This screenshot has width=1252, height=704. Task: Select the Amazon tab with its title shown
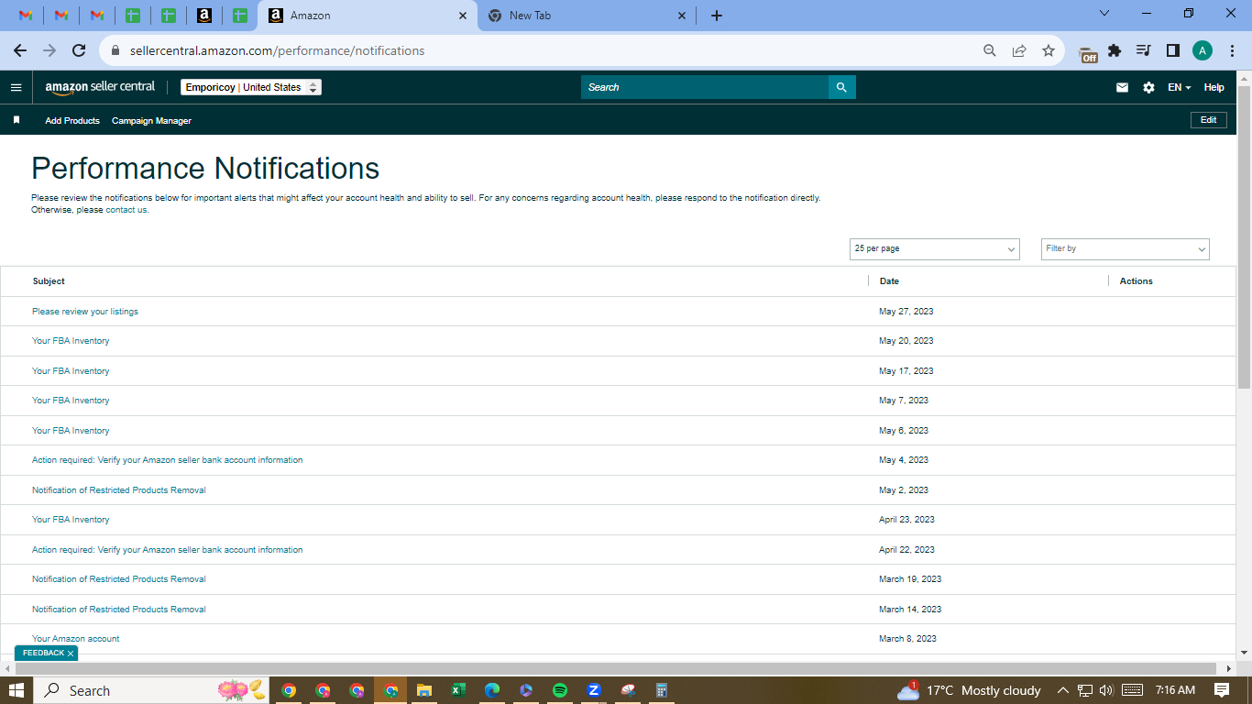coord(367,16)
